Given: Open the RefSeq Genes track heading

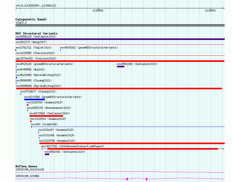Looking at the screenshot, I should click(x=26, y=166).
